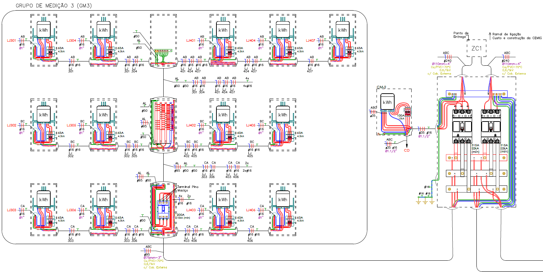Select the CM-2 kWh meter
Image resolution: width=543 pixels, height=272 pixels.
pyautogui.click(x=388, y=102)
